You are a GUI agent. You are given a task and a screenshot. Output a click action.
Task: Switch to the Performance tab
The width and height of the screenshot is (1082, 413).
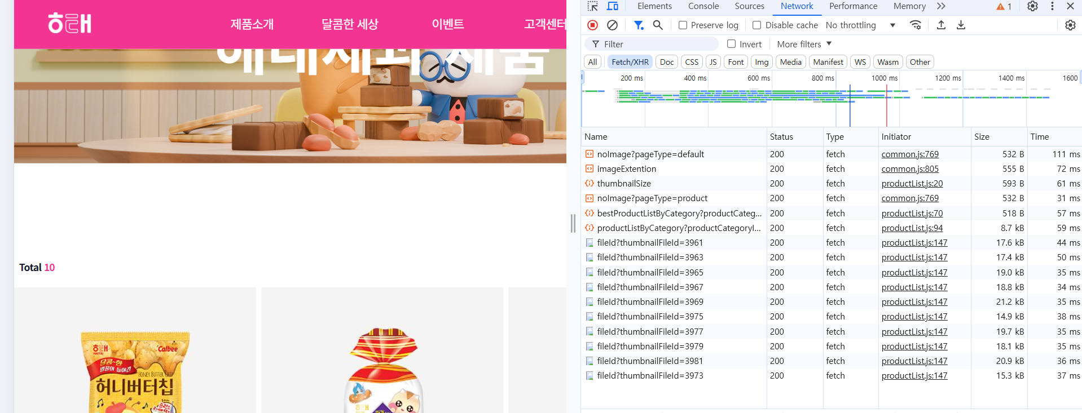point(853,6)
